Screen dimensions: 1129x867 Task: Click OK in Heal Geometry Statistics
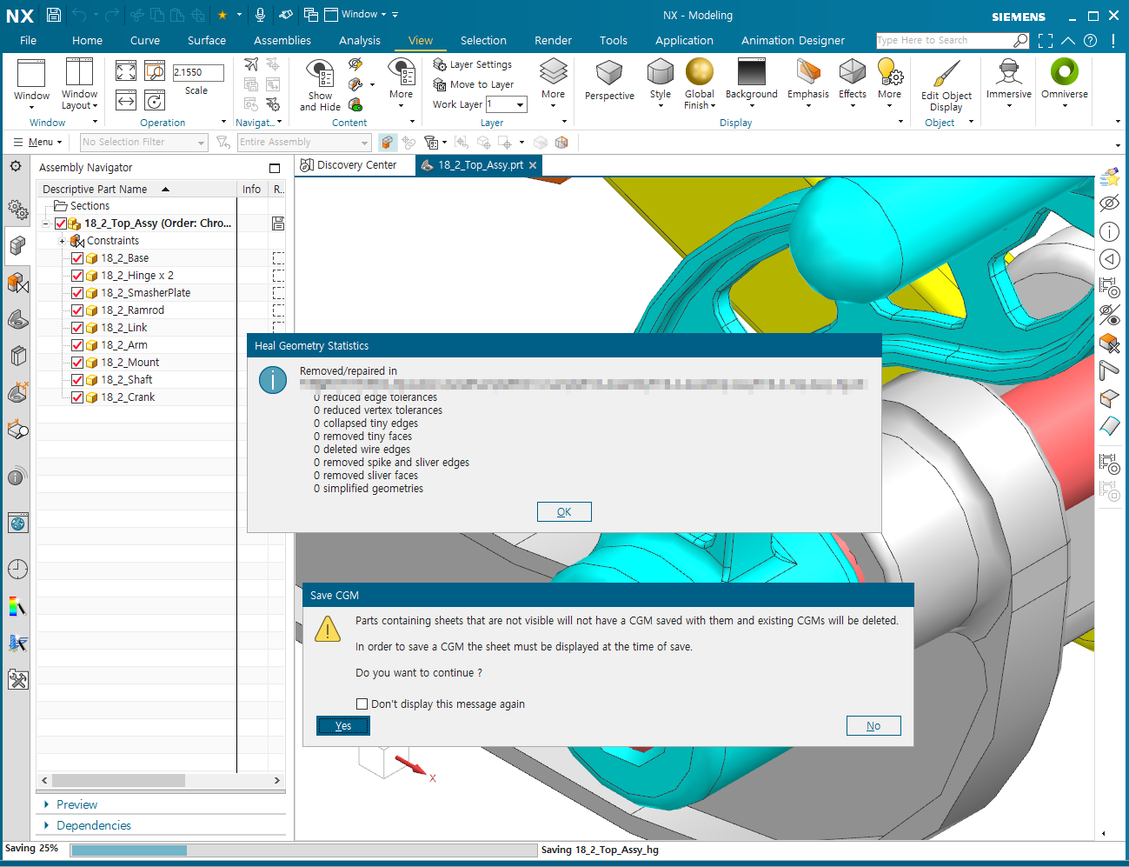[x=564, y=512]
